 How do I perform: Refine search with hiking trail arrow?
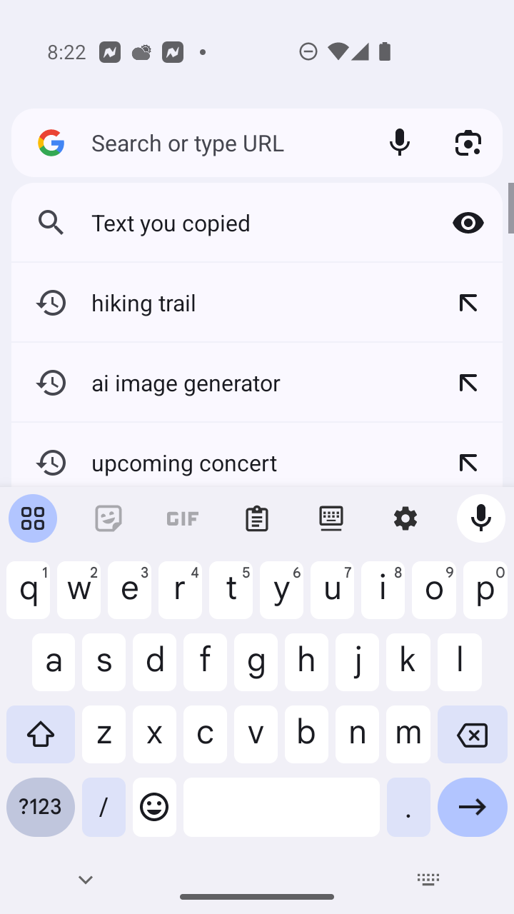[468, 303]
